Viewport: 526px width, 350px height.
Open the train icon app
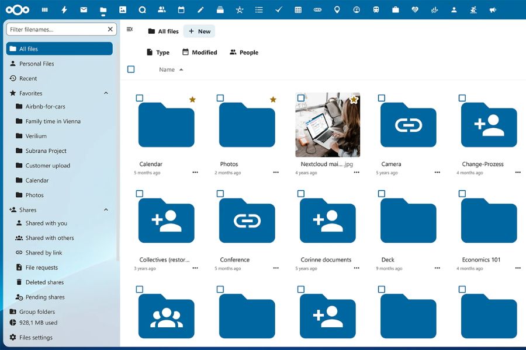pos(376,10)
